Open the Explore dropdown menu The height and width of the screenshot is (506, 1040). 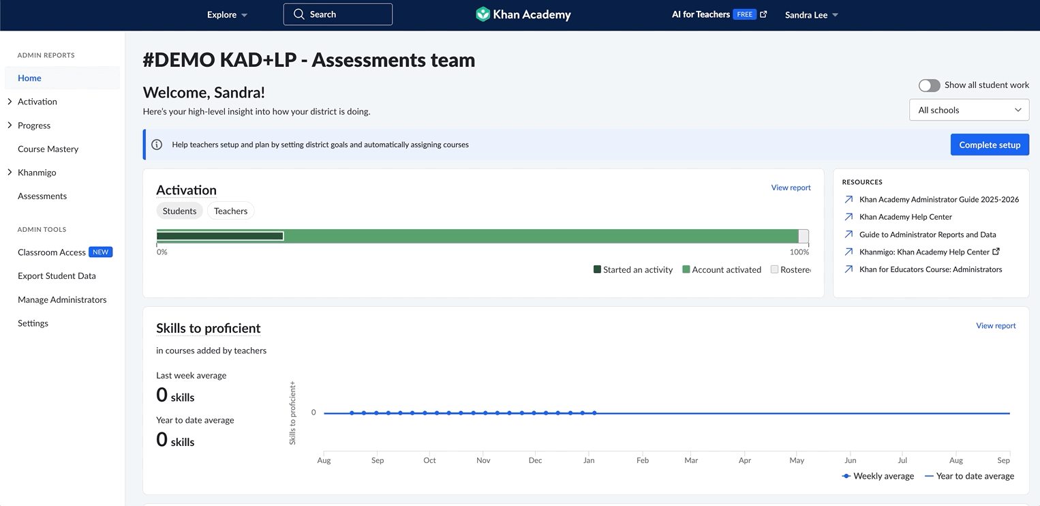[x=227, y=14]
